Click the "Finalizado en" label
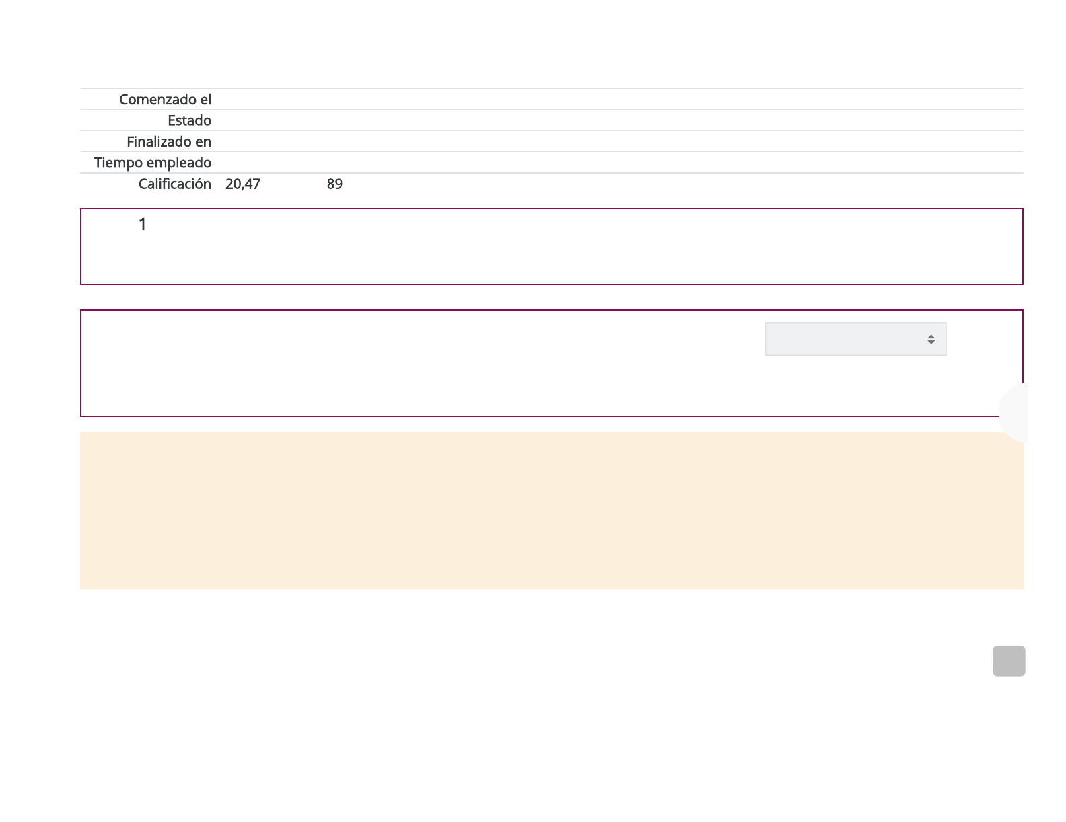The image size is (1066, 822). 169,142
